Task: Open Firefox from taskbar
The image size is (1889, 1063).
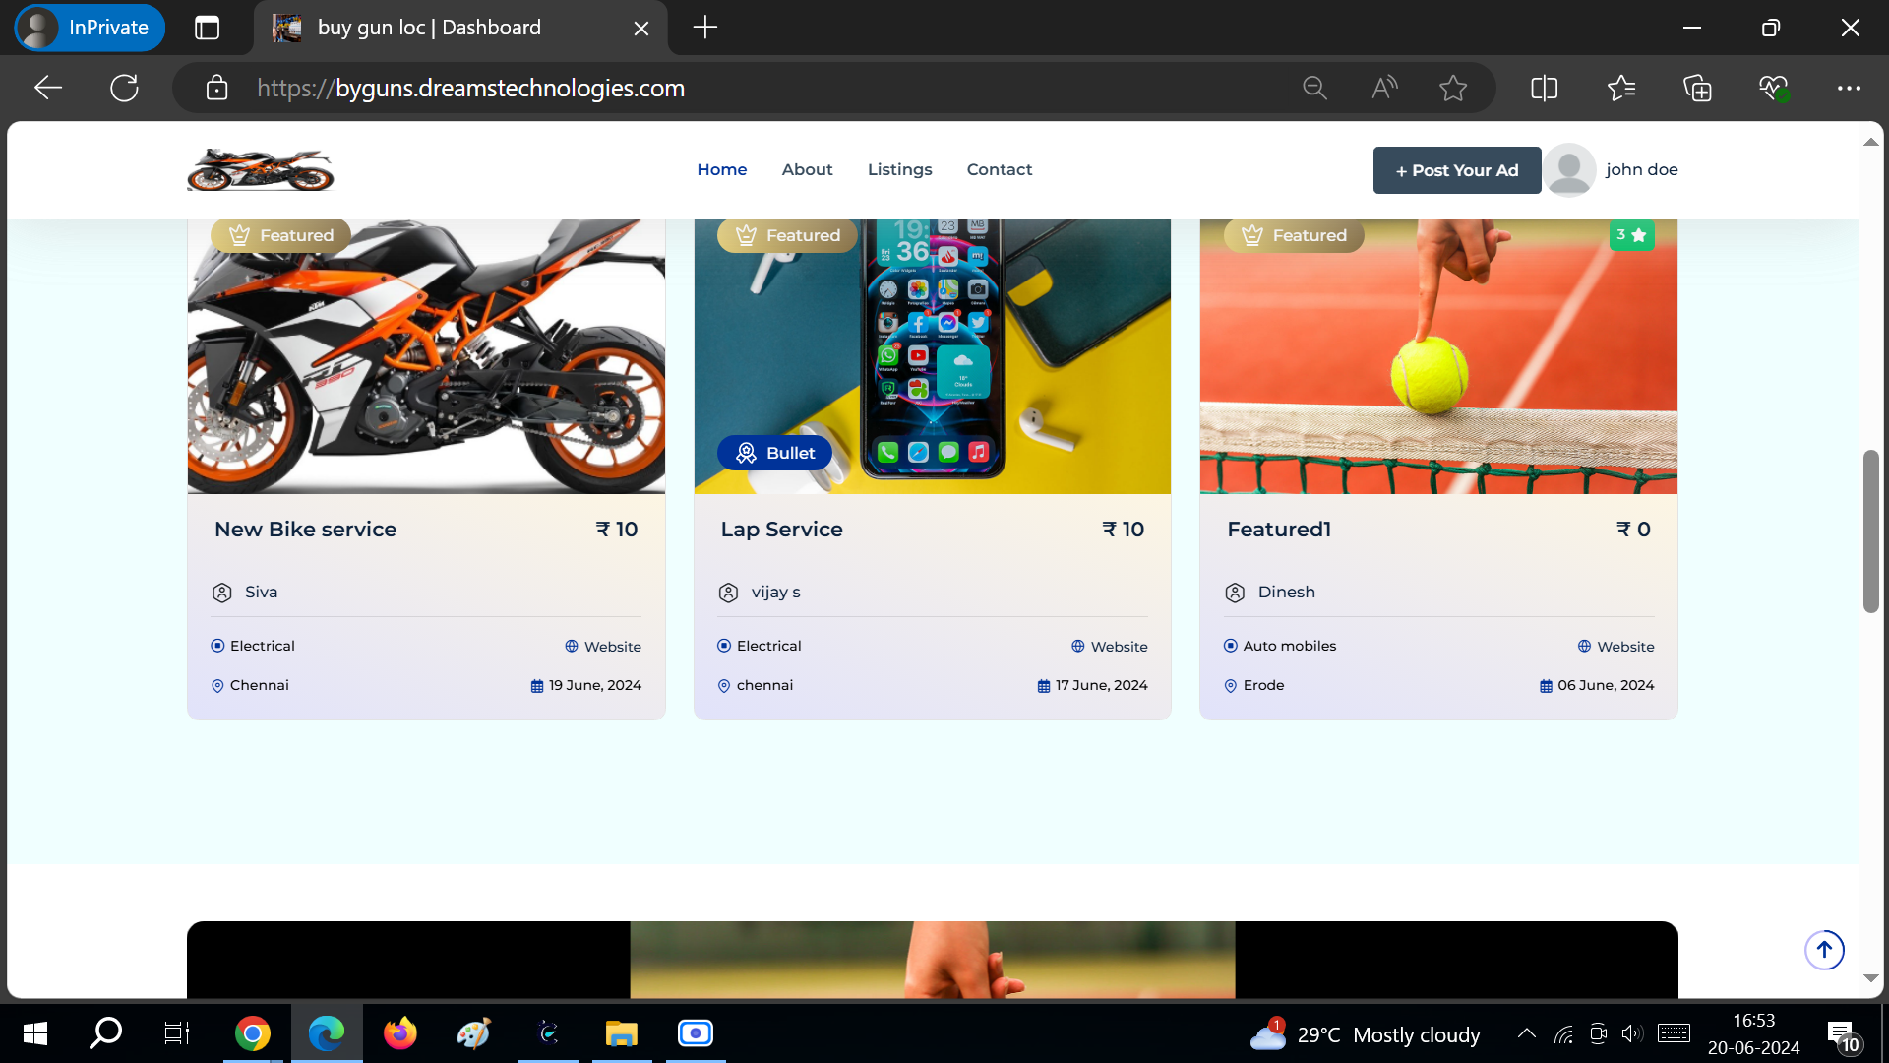Action: (400, 1033)
